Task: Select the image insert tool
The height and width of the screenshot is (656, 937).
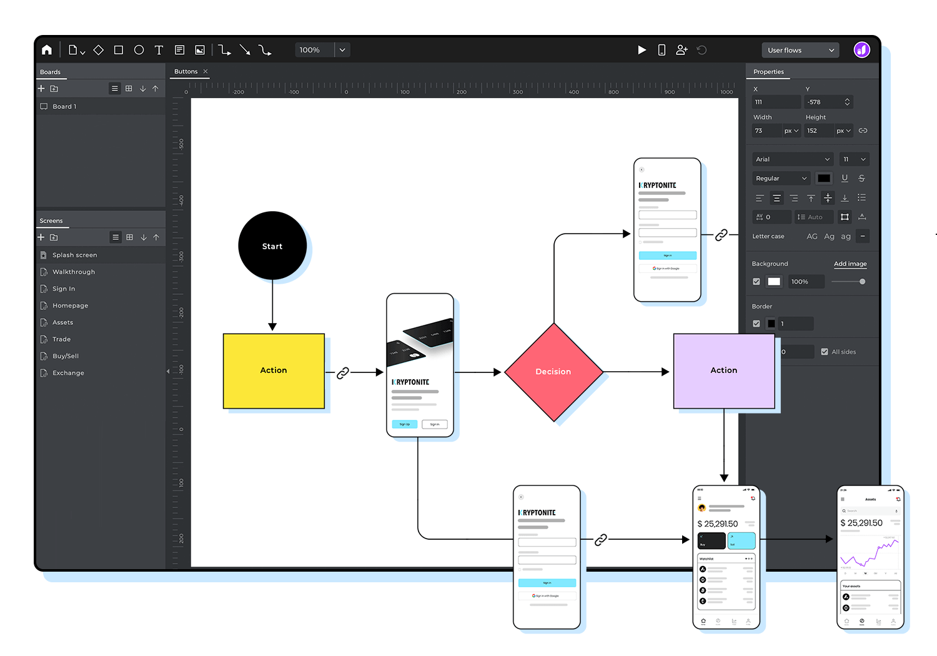Action: [200, 50]
